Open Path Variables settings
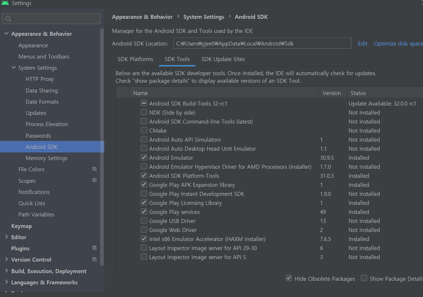 pos(36,215)
